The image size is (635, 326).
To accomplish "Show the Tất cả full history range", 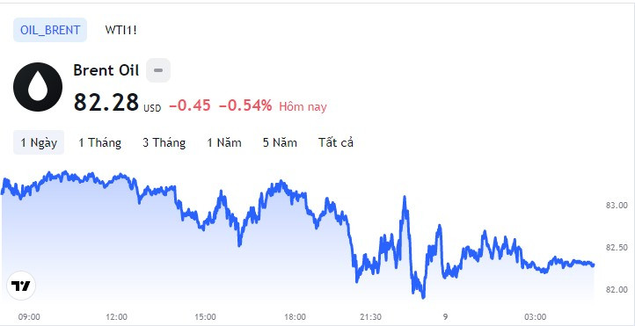I will pos(336,142).
